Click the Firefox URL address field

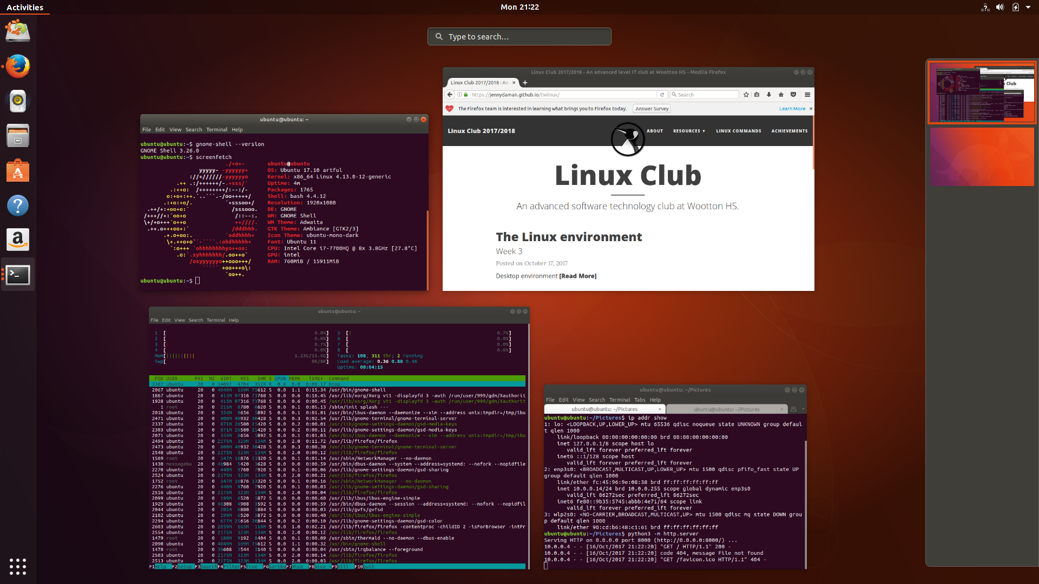563,95
